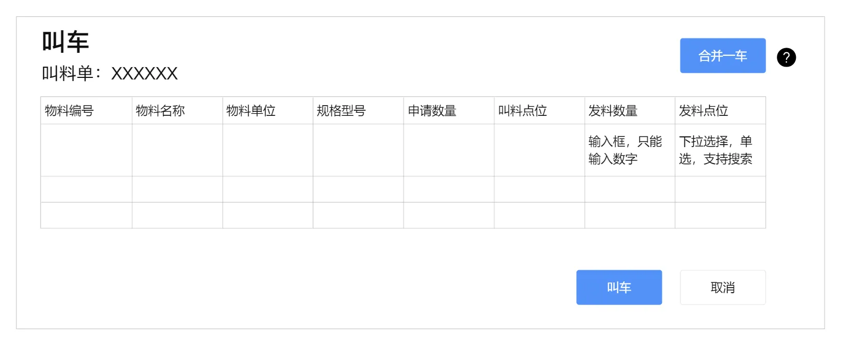Click third row 发料数量 cell

coord(630,215)
